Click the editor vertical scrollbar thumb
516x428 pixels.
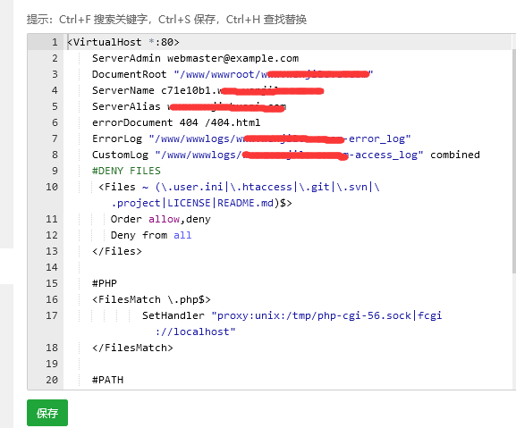(x=513, y=161)
